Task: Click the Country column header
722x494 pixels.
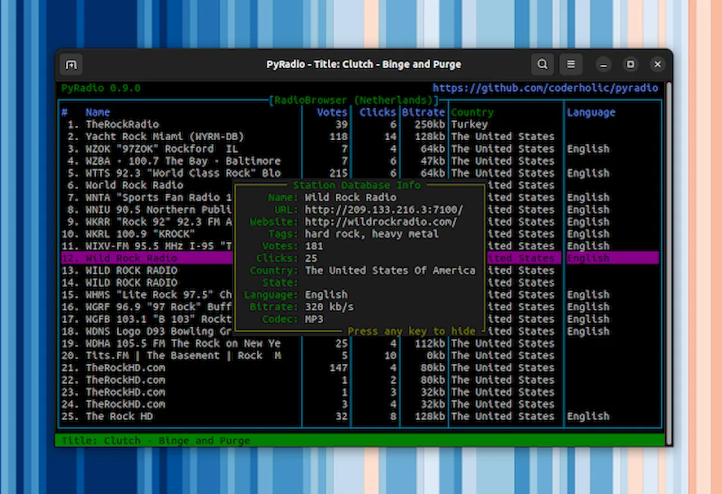Action: [472, 113]
